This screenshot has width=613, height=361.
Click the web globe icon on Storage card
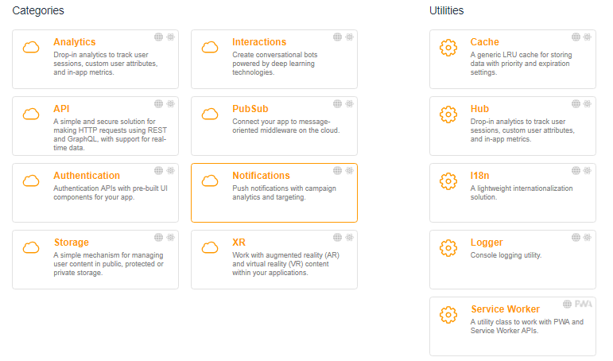[158, 237]
